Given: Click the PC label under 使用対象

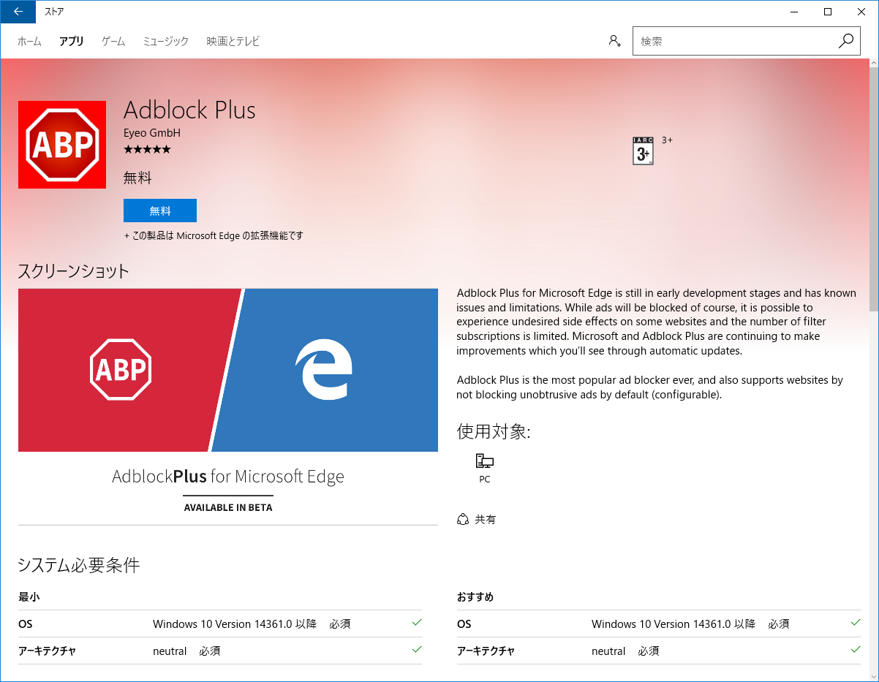Looking at the screenshot, I should click(x=485, y=480).
